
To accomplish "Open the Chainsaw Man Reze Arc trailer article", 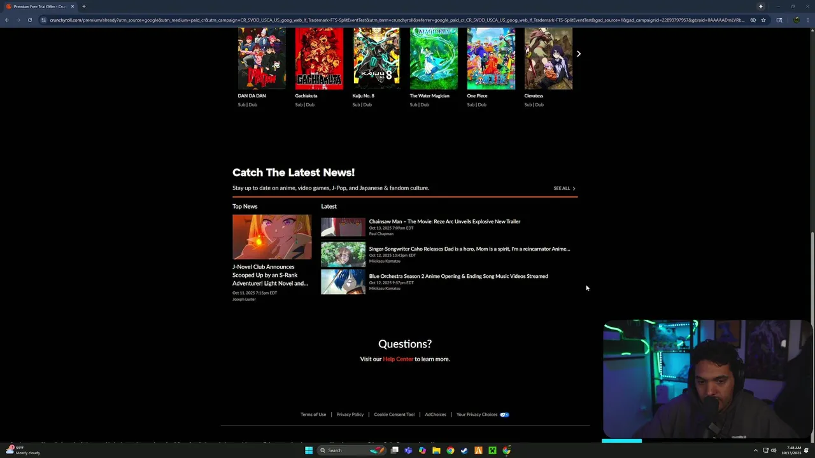I will click(444, 221).
